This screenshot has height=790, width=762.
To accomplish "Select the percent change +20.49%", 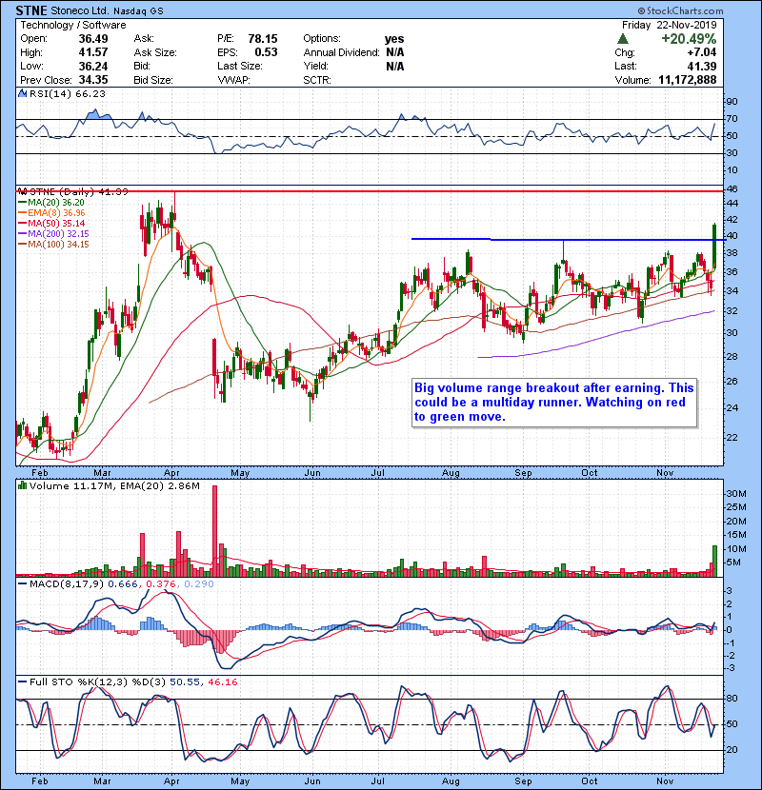I will [689, 39].
